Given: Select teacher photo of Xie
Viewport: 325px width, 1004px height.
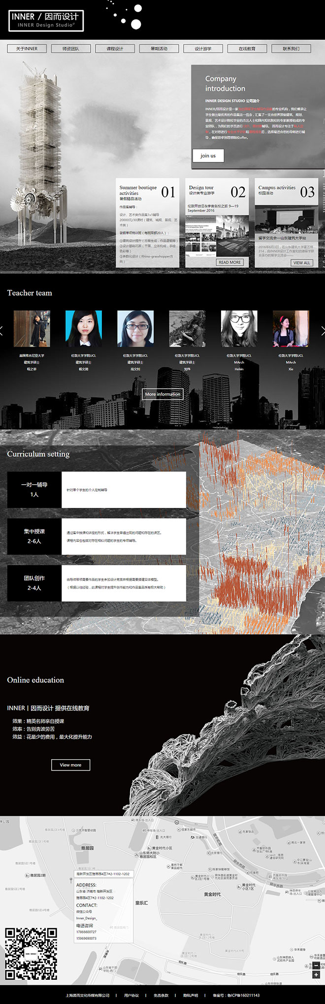Looking at the screenshot, I should pos(291,329).
